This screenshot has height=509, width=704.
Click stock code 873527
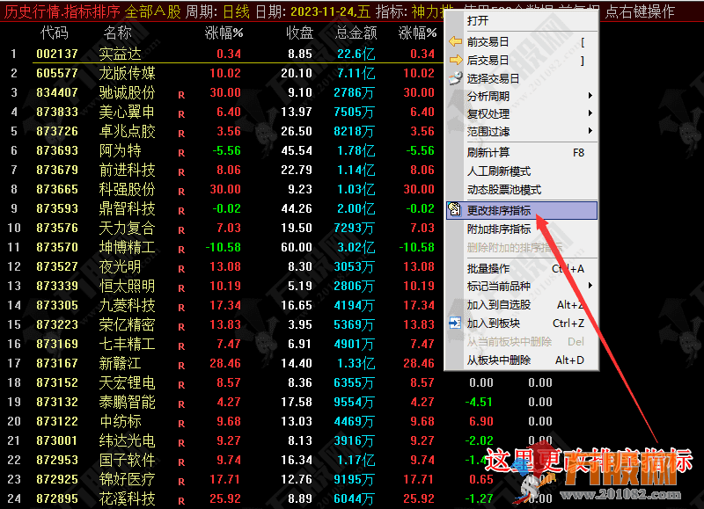tap(57, 266)
